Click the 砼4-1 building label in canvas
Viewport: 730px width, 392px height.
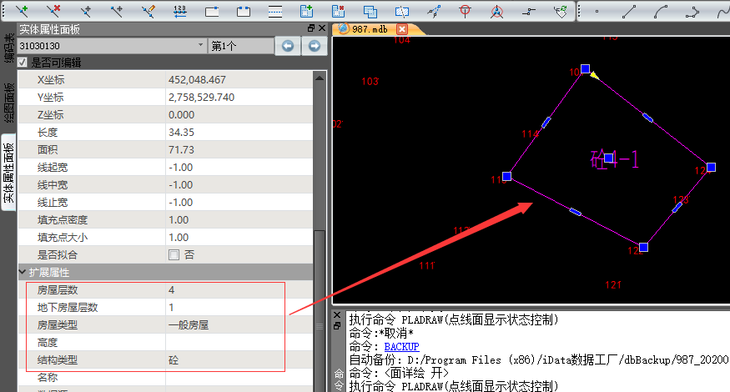tap(615, 159)
